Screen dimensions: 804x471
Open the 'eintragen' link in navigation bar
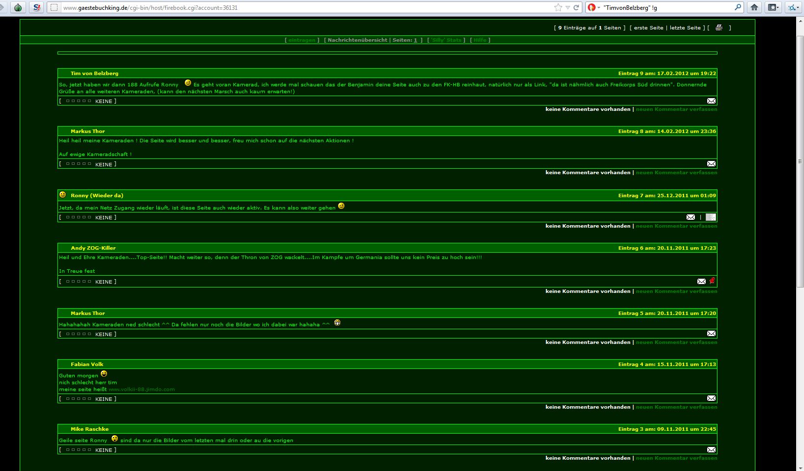tap(302, 40)
